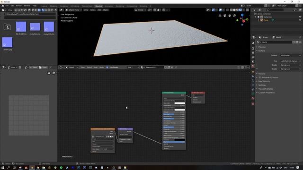Screen dimensions: 303x170
Task: Click the image editor pan hand icon
Action: [x=49, y=73]
